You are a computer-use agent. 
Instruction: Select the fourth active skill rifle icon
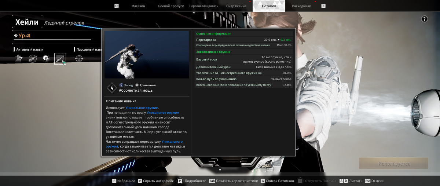coord(60,59)
